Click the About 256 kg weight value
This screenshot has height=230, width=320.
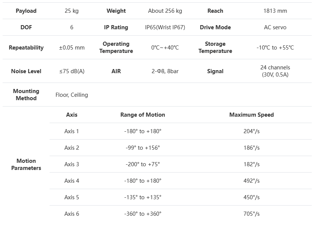pos(165,11)
